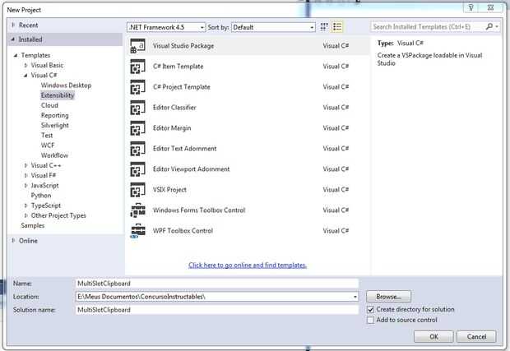Click the Cancel button
Image resolution: width=510 pixels, height=351 pixels.
point(476,337)
